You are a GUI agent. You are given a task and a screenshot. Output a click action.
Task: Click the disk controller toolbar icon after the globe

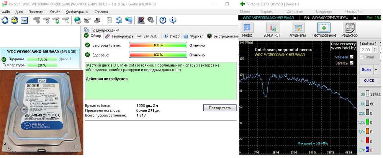pos(87,20)
